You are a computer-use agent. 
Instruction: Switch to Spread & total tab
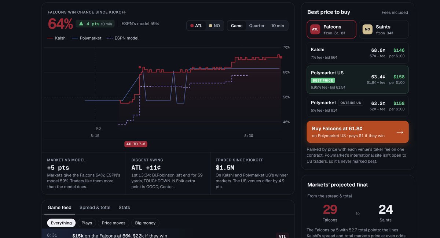pyautogui.click(x=95, y=208)
